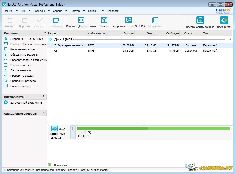Image resolution: width=235 pixels, height=174 pixels.
Task: Click sidebar Проверить раздел icon
Action: [x=6, y=75]
